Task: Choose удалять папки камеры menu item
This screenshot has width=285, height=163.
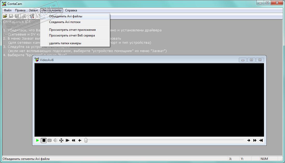Action: pyautogui.click(x=75, y=43)
